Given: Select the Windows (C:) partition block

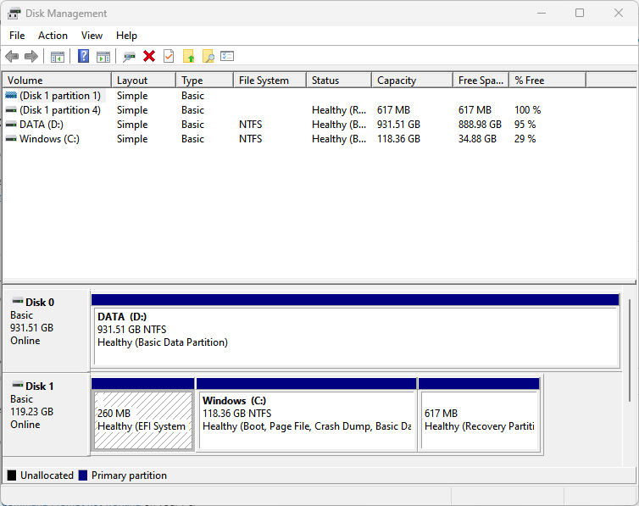Looking at the screenshot, I should point(306,420).
